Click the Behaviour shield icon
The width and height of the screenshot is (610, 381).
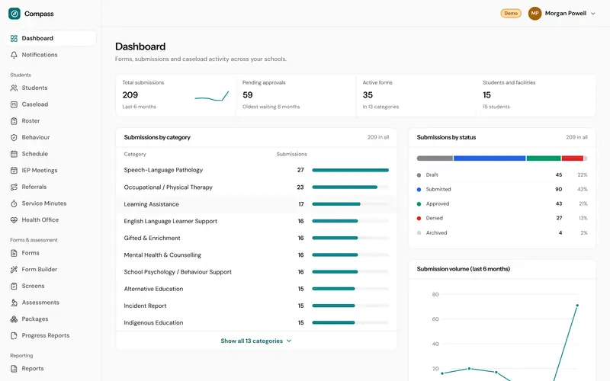pyautogui.click(x=14, y=138)
